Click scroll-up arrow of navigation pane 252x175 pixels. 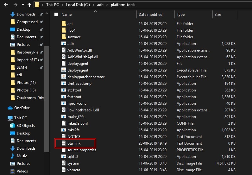[47, 14]
